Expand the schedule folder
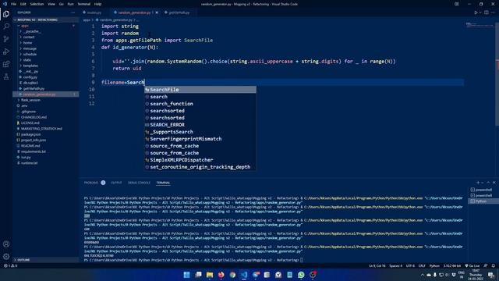Image resolution: width=499 pixels, height=281 pixels. [x=29, y=54]
